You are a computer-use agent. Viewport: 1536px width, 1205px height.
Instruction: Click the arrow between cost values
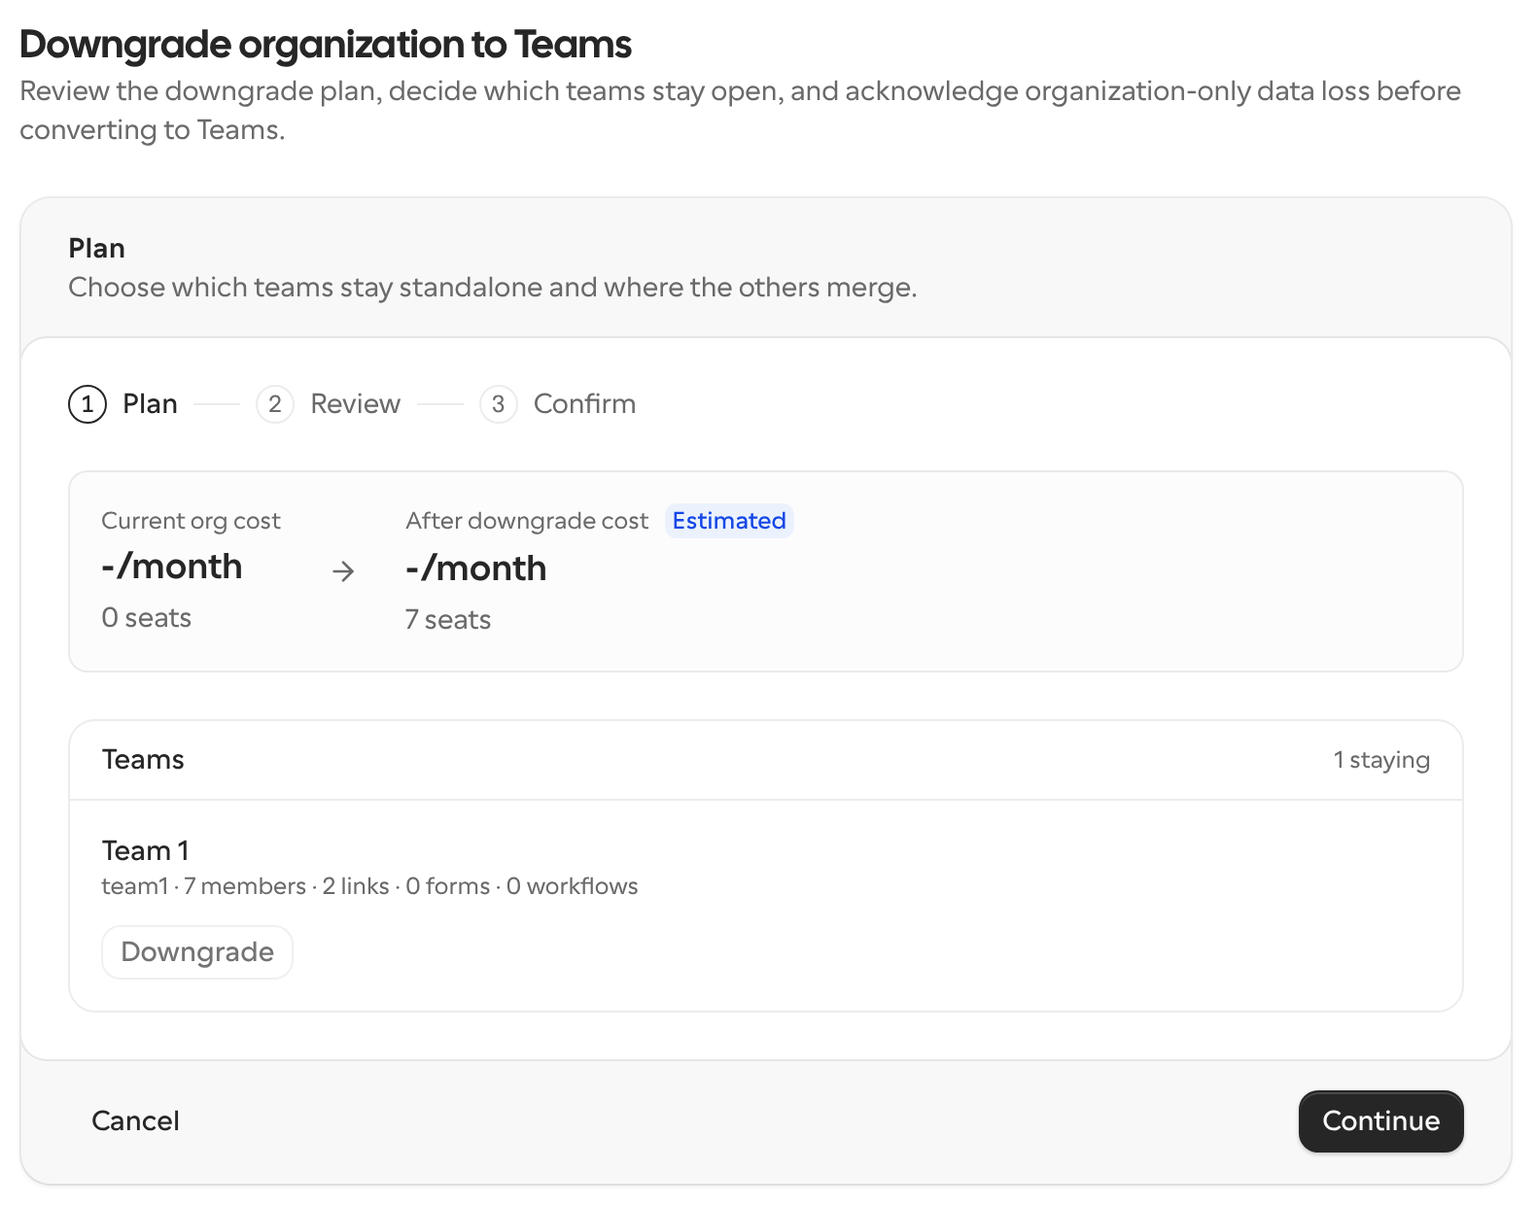click(343, 571)
